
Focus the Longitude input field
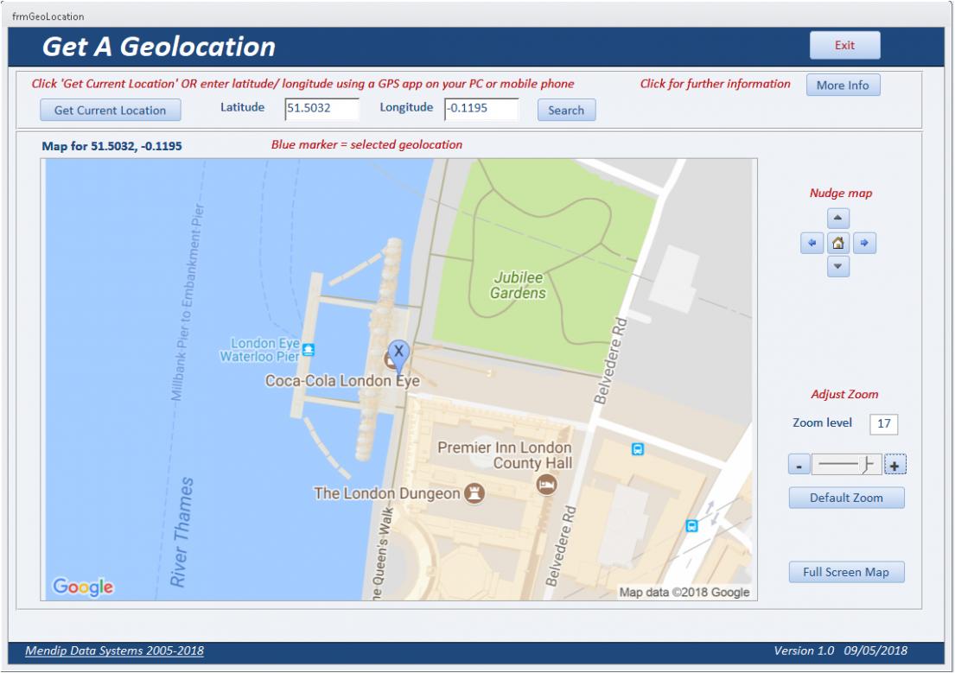point(481,108)
